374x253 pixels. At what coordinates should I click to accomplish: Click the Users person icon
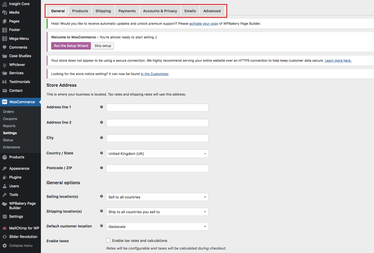5,186
